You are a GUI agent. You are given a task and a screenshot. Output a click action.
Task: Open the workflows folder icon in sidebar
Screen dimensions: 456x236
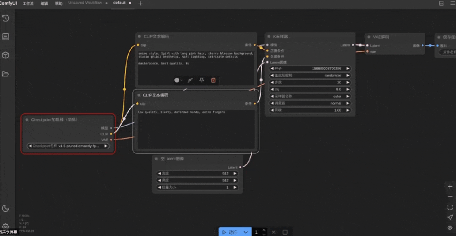click(x=6, y=74)
